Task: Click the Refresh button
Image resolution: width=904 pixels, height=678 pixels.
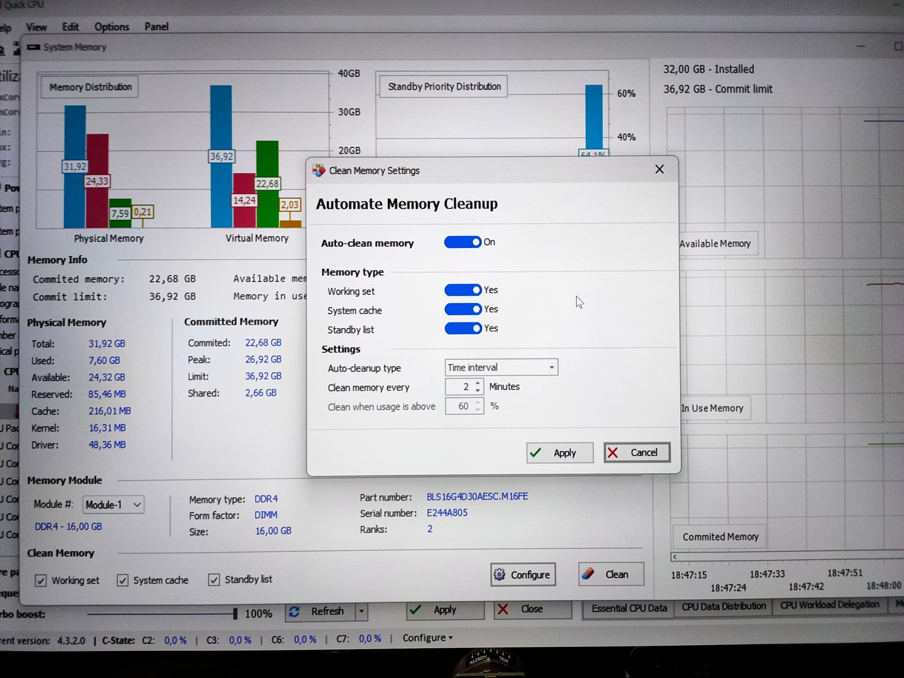Action: (x=321, y=612)
